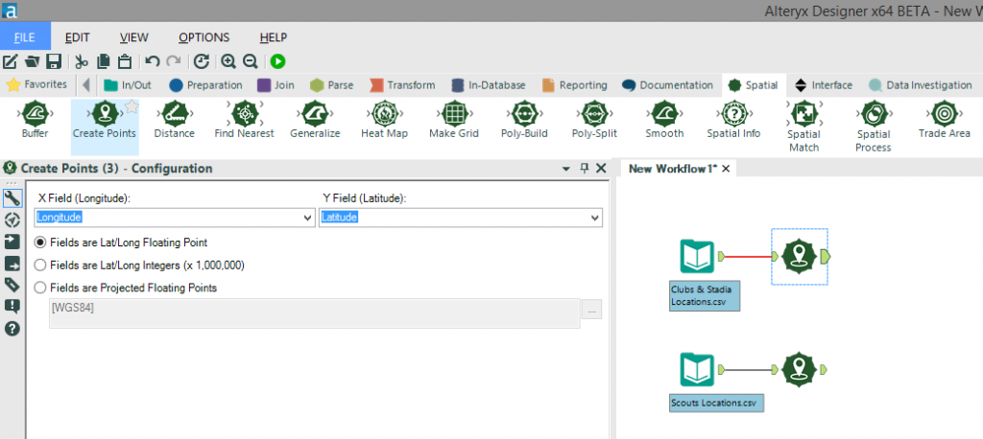The image size is (983, 439).
Task: Zoom in on the canvas
Action: 228,61
